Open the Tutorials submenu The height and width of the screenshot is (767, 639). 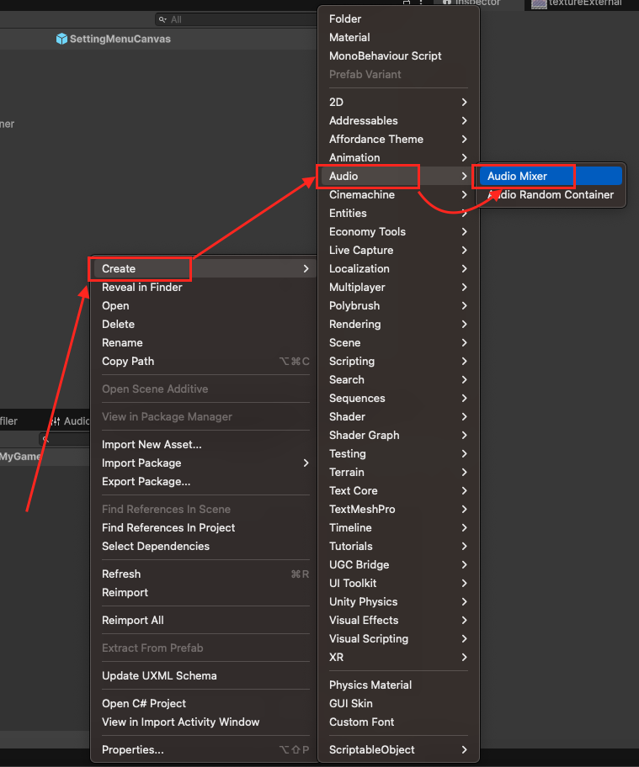pyautogui.click(x=398, y=547)
